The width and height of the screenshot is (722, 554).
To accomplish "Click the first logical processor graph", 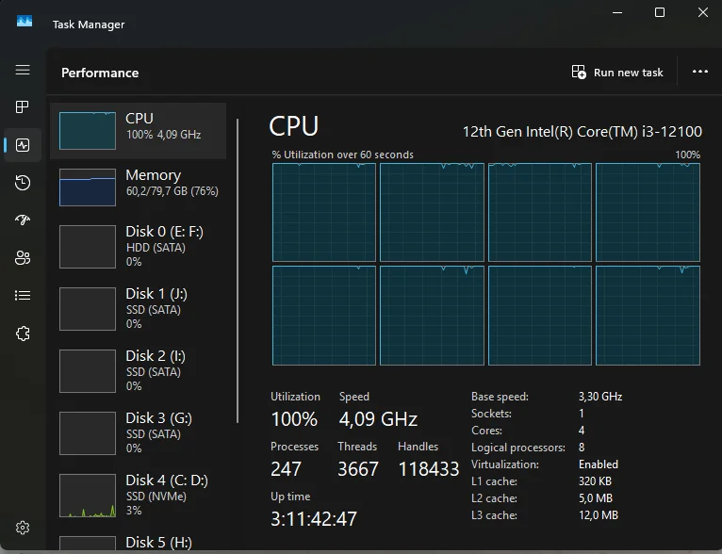I will click(324, 212).
